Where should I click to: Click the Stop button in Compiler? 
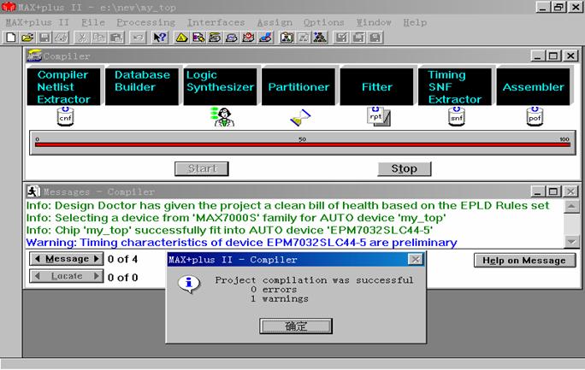point(405,169)
